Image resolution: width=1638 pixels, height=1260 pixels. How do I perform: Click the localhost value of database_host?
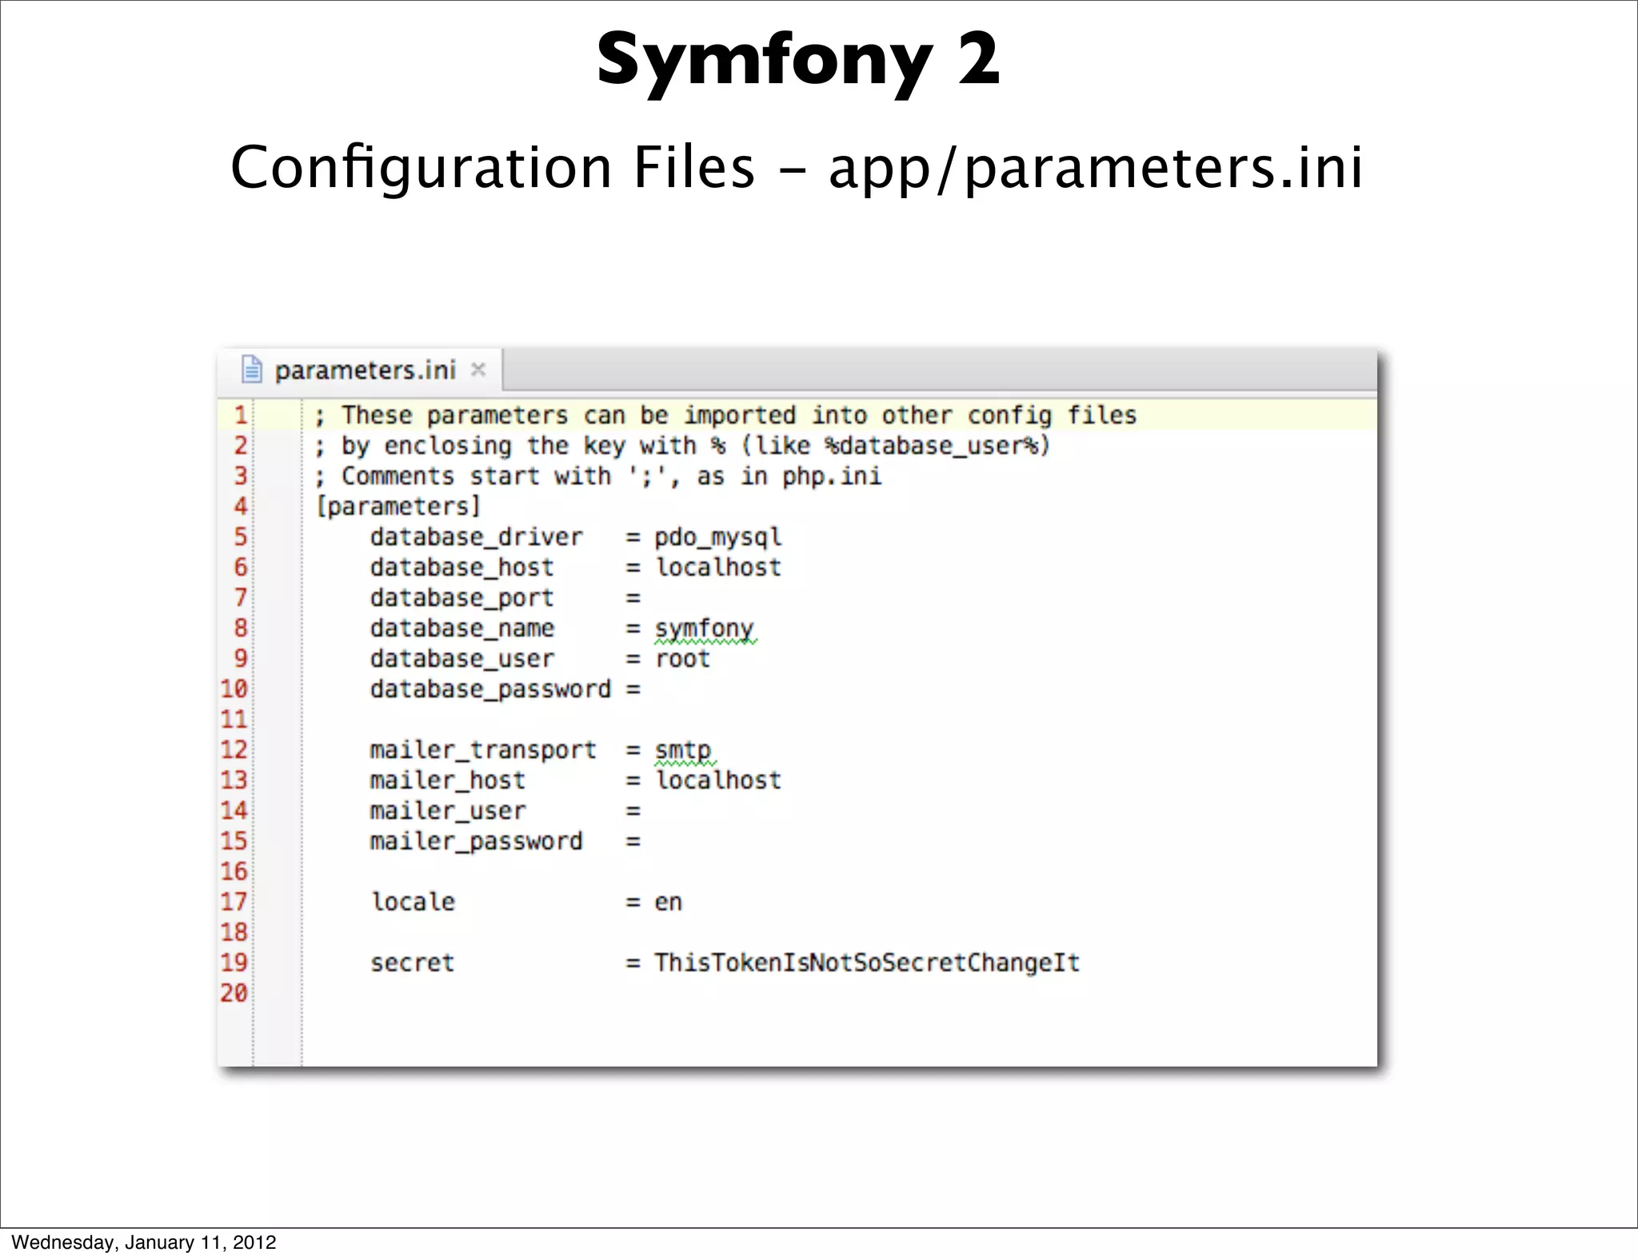tap(718, 568)
